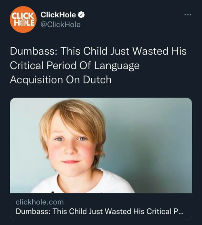Image resolution: width=202 pixels, height=225 pixels.
Task: Click the ClickHole display name
Action: [58, 15]
